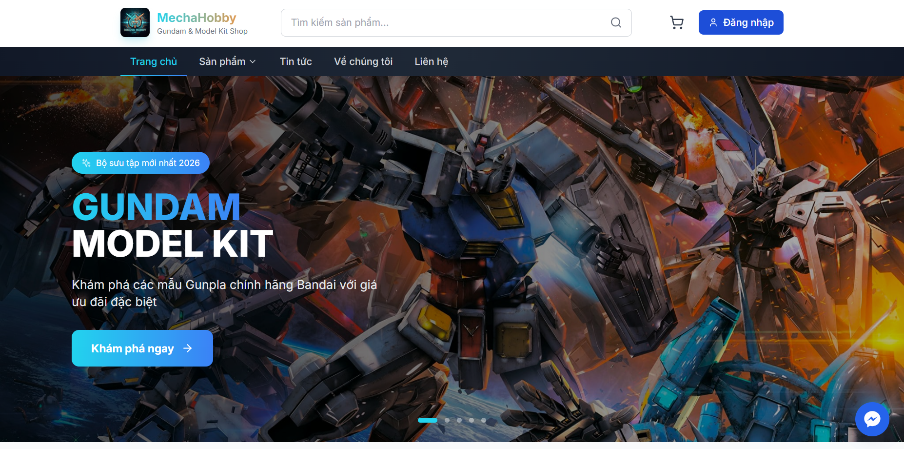Jump to the last slide via its dot
The image size is (904, 449).
tap(483, 420)
